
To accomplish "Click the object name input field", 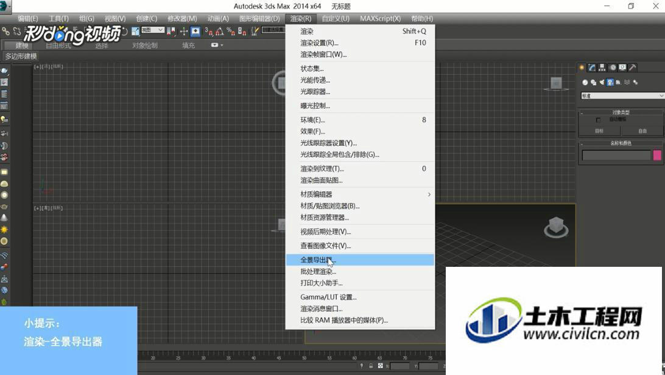I will [616, 156].
